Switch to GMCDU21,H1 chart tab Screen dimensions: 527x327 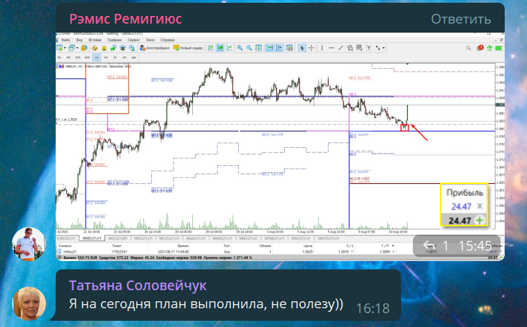(328, 238)
